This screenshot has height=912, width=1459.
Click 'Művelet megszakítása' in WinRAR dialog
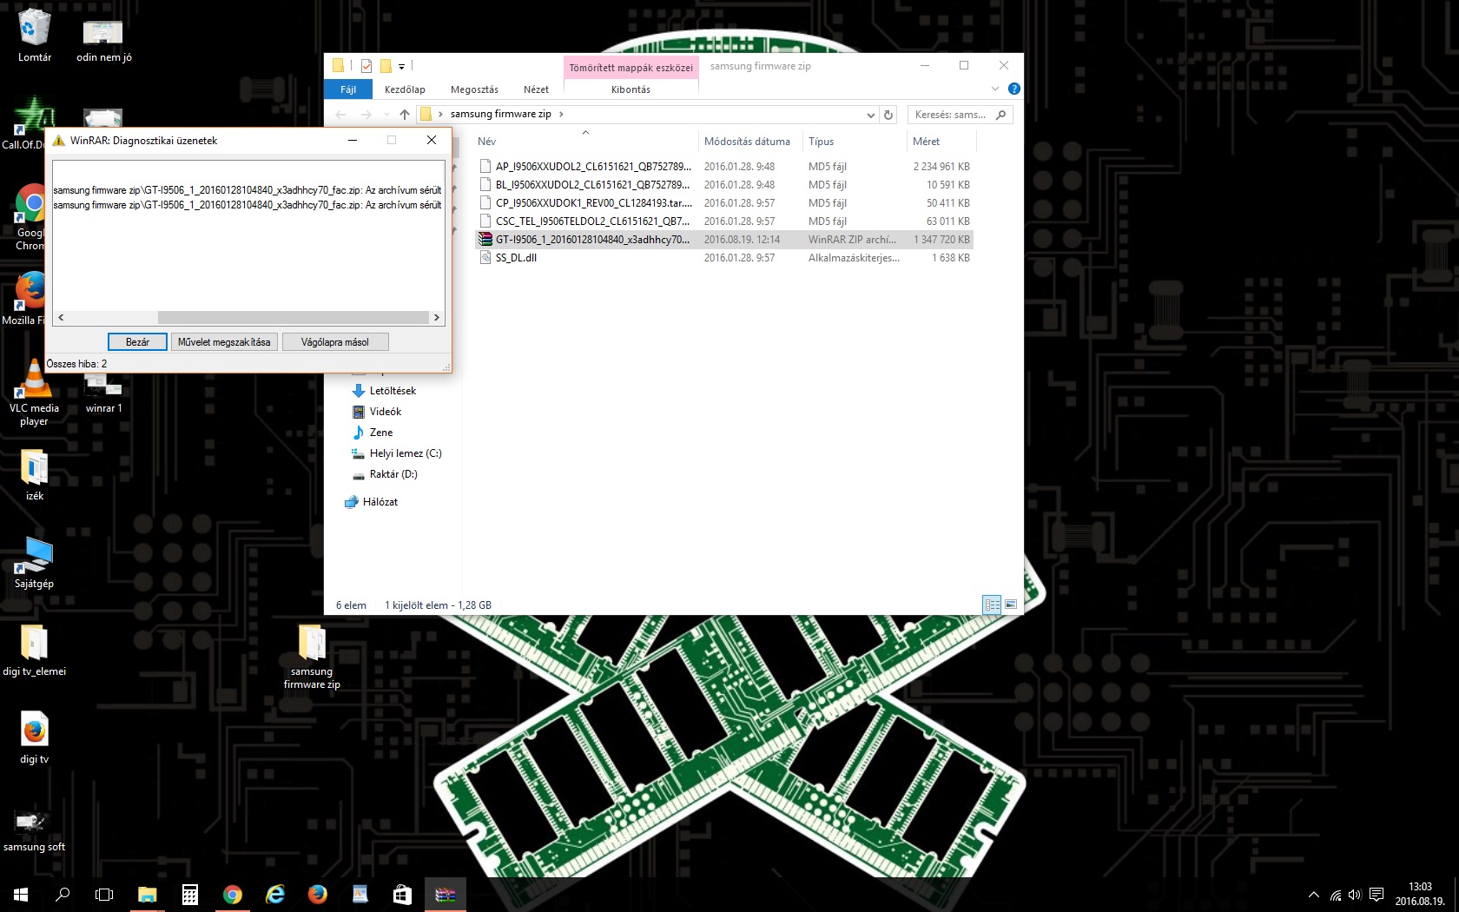224,342
